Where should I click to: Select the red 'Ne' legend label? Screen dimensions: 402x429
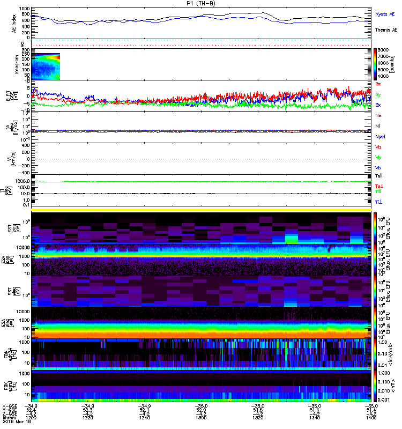378,115
